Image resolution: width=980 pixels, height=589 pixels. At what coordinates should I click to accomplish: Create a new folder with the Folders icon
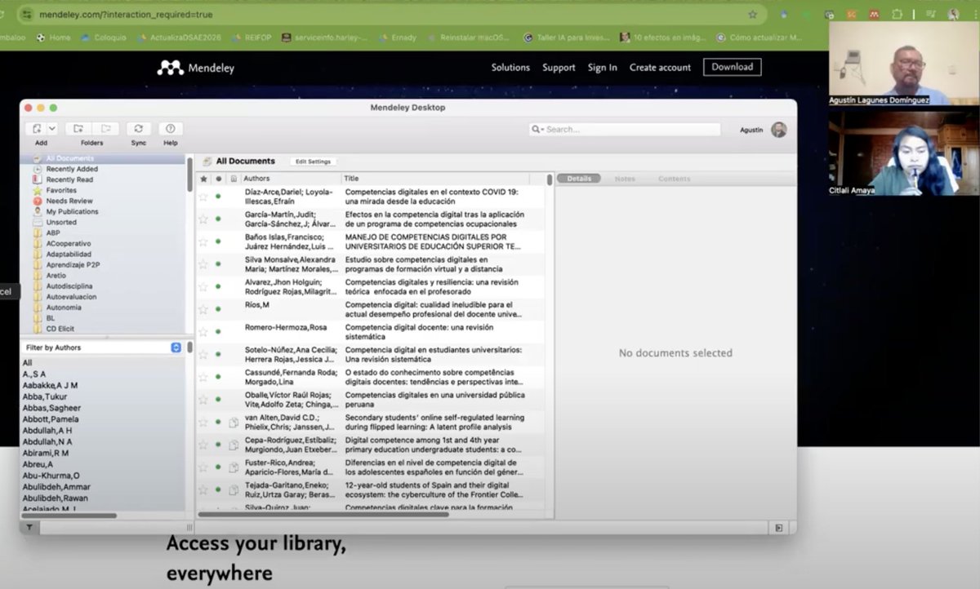click(78, 129)
